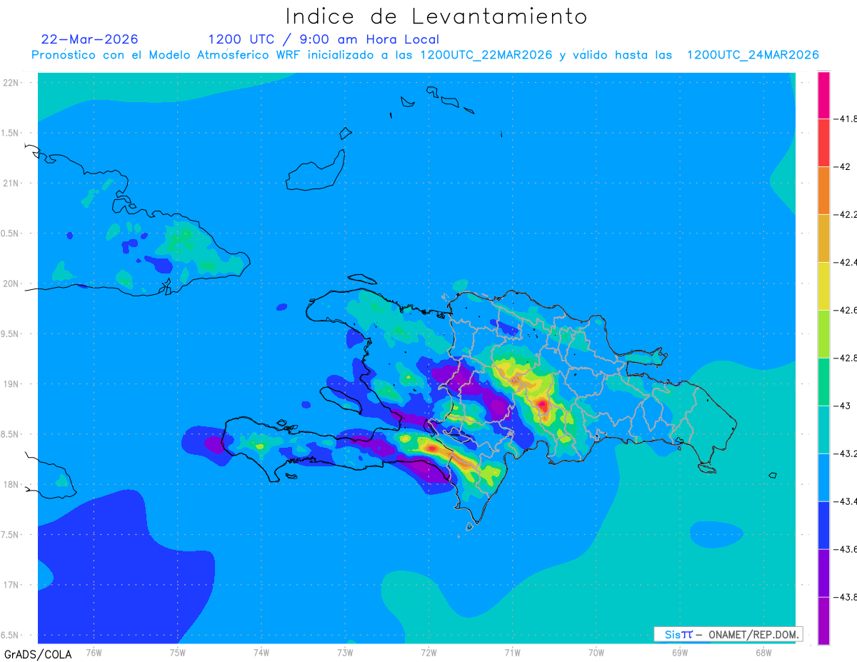Image resolution: width=857 pixels, height=662 pixels.
Task: Select the teal swatch between -43 and -43.2
Action: [x=823, y=430]
